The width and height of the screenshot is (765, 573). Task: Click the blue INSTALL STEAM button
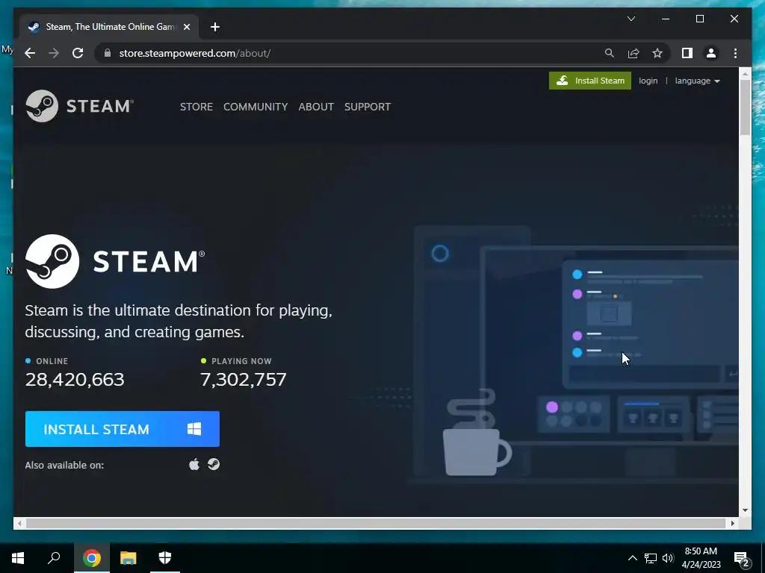[x=123, y=429]
